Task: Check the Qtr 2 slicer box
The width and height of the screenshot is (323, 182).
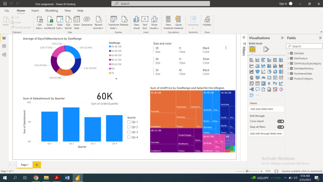Action: click(129, 127)
